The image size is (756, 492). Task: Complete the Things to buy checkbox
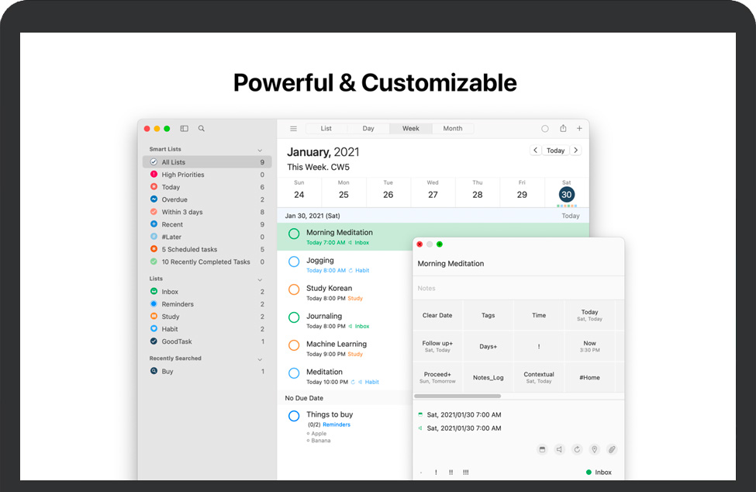[294, 416]
